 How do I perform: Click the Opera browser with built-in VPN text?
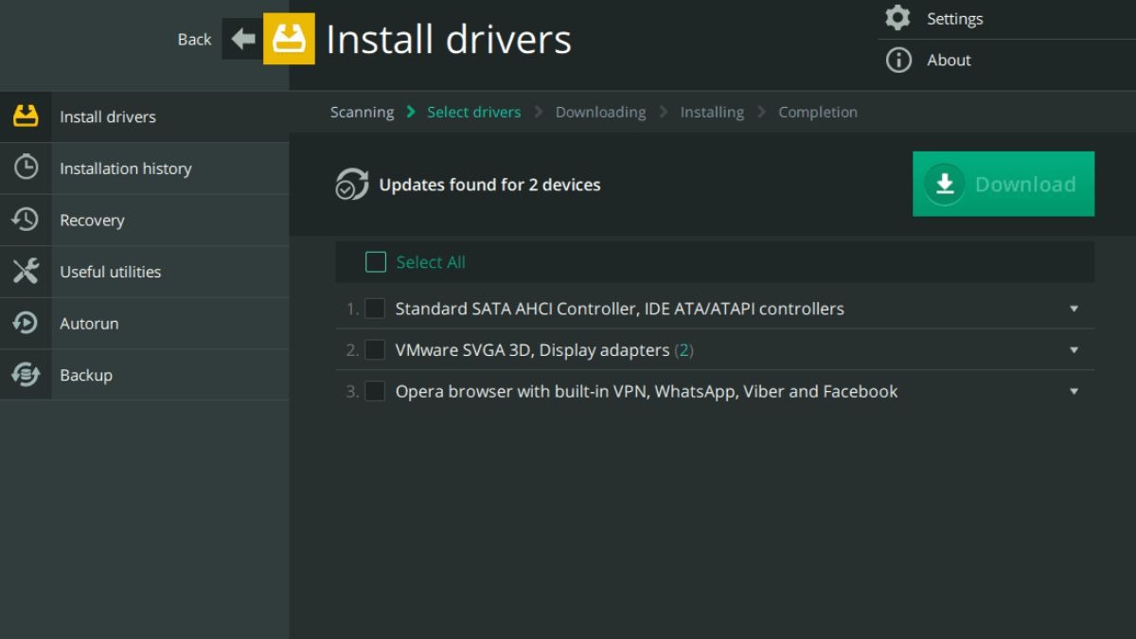point(647,392)
